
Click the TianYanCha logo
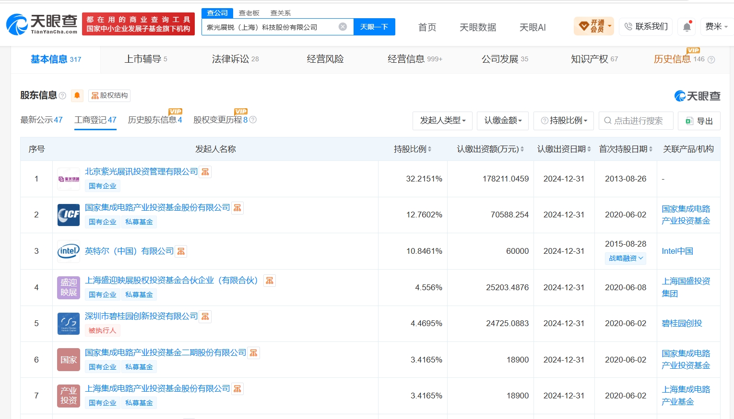(x=42, y=24)
